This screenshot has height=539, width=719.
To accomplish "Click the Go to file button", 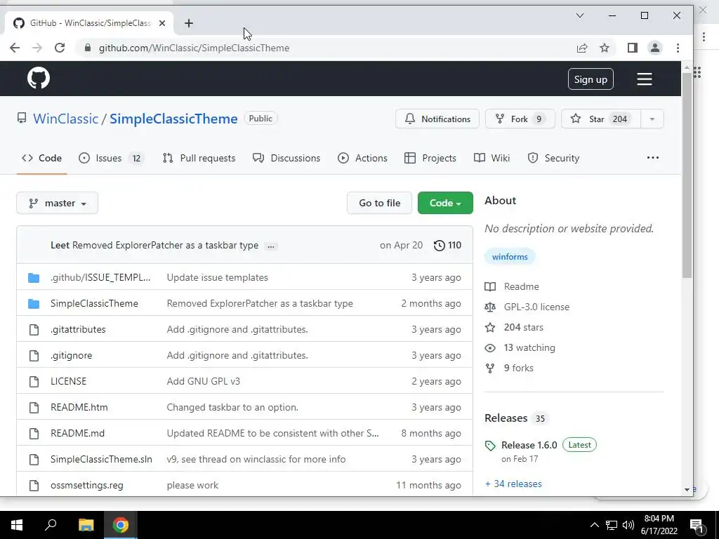I will [379, 203].
